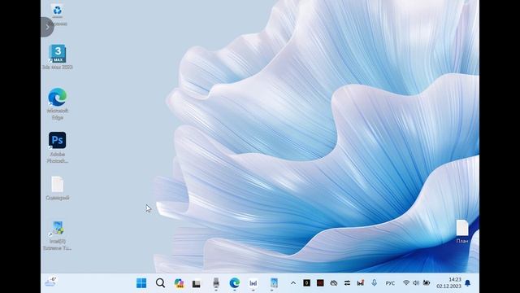Click the black tray icon showing 0
Viewport: 520px width, 293px height.
pos(307,282)
